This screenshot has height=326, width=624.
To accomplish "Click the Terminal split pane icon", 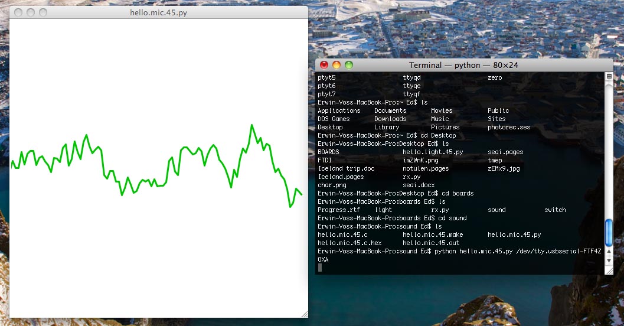I will (609, 76).
